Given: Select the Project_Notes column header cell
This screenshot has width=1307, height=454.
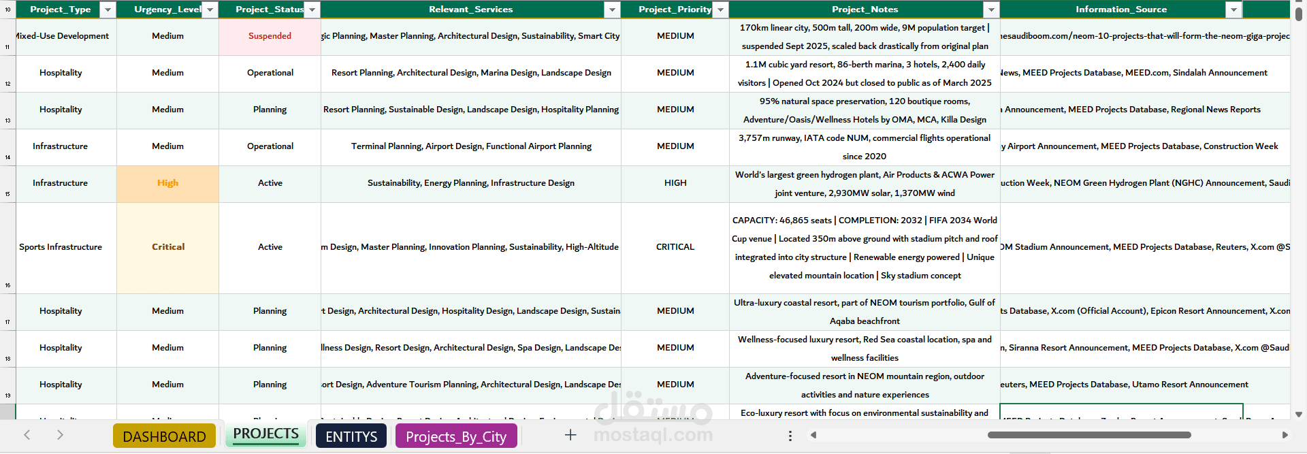Looking at the screenshot, I should 865,10.
